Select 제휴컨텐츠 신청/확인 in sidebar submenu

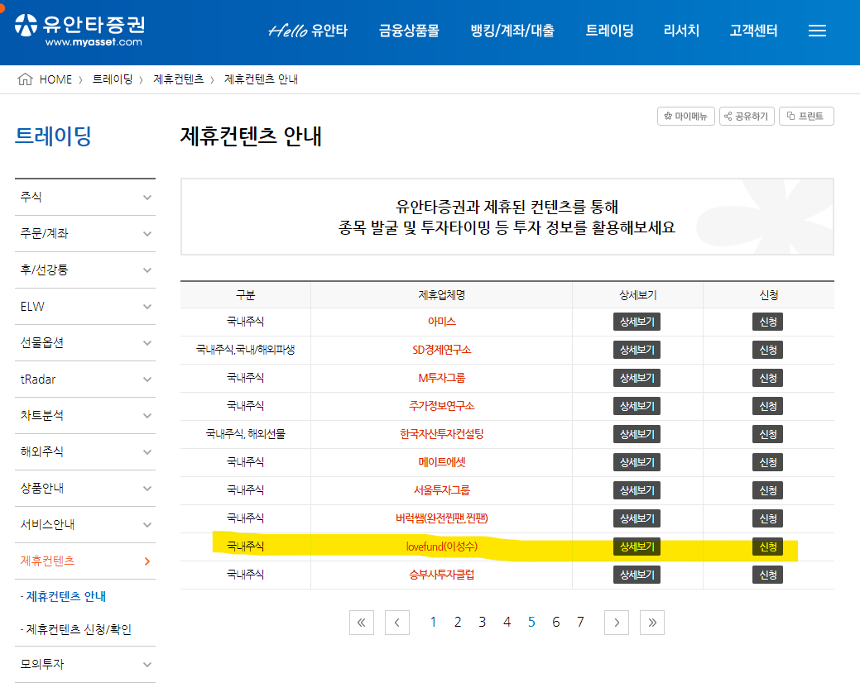(79, 629)
